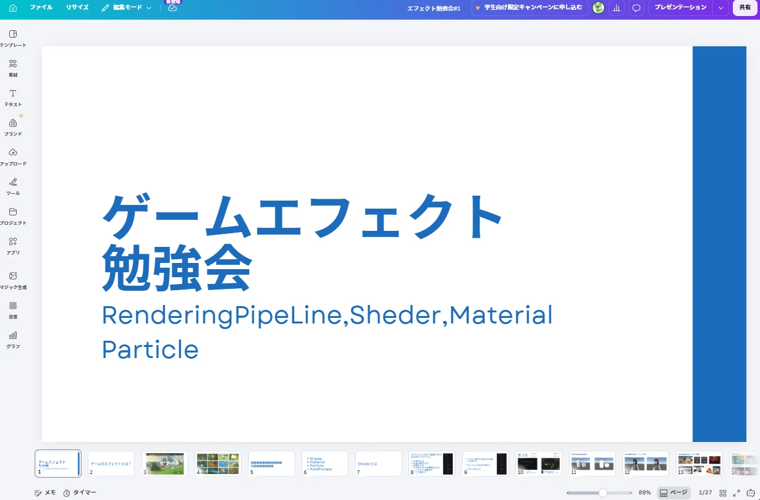This screenshot has width=760, height=500.
Task: Toggle the ページ thumbnail view
Action: (673, 493)
